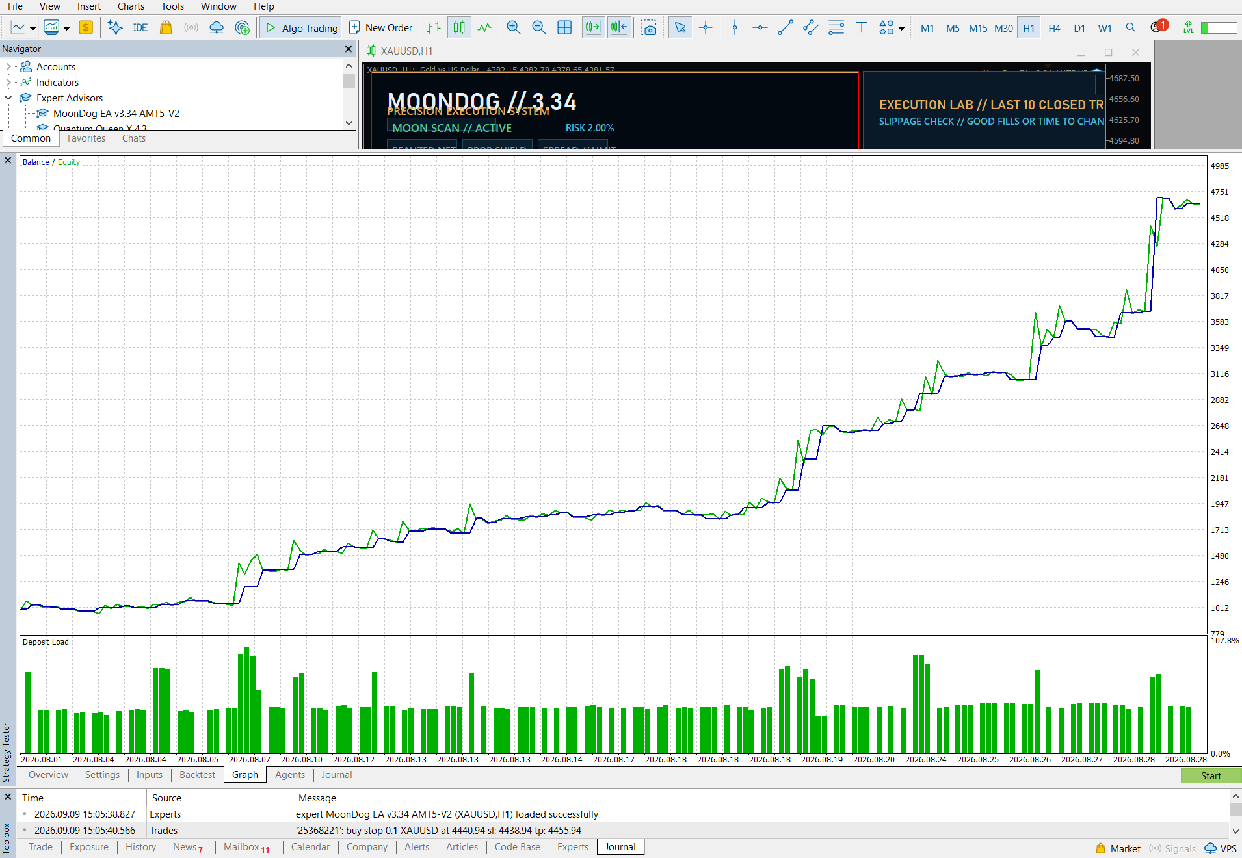
Task: Switch to the Overview tester tab
Action: pyautogui.click(x=48, y=775)
